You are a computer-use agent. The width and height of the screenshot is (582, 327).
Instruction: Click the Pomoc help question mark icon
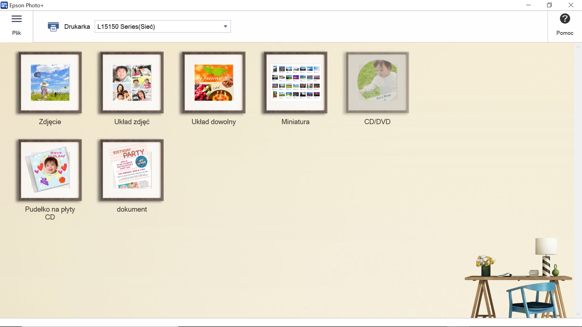tap(565, 19)
